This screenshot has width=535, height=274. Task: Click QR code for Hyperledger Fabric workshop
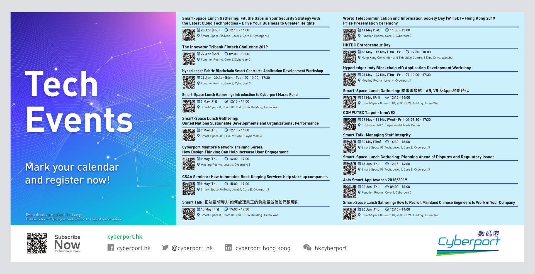189,82
